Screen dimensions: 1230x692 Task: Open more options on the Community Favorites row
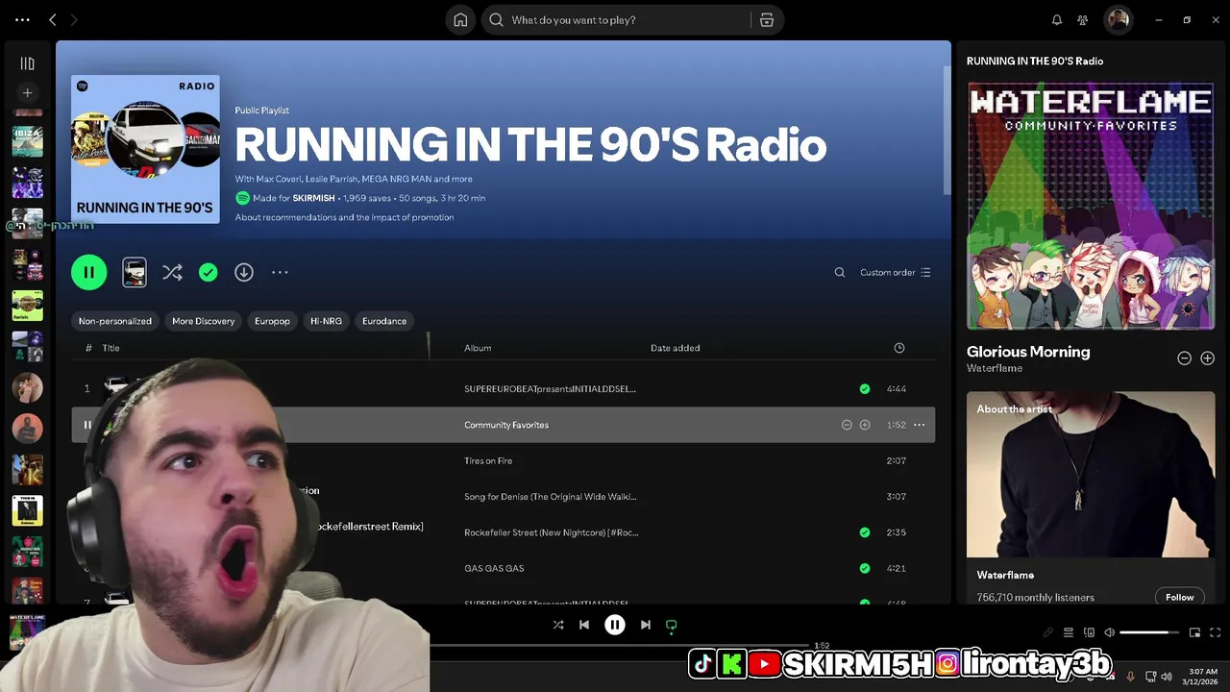click(x=920, y=425)
